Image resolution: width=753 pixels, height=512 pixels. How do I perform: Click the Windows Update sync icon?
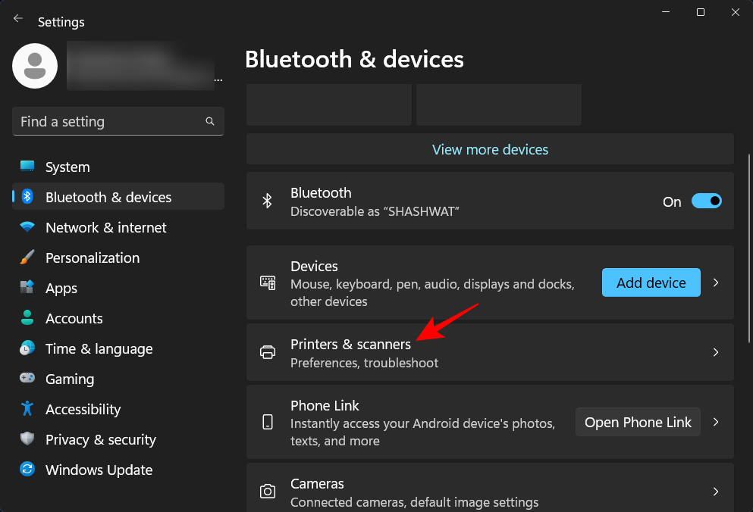click(27, 470)
